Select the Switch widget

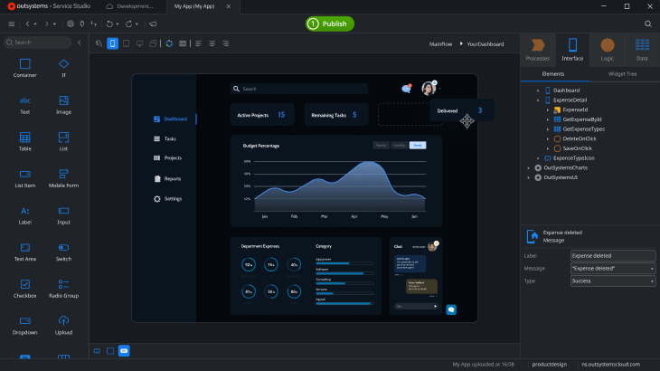pyautogui.click(x=63, y=252)
